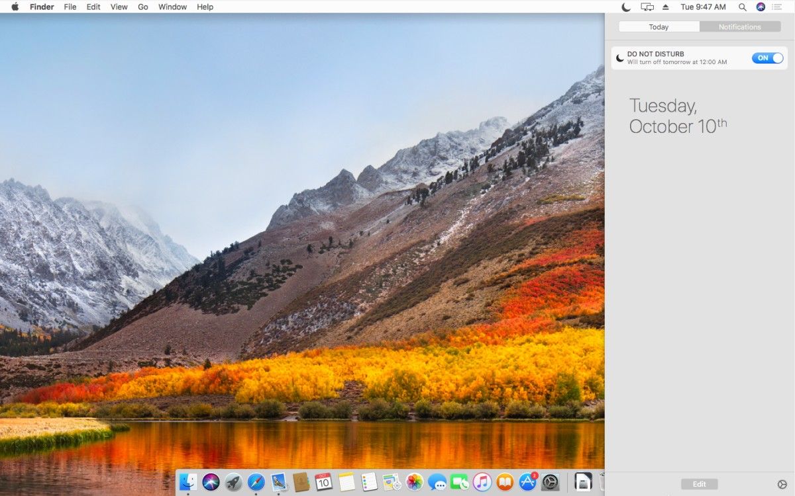Open Reminders app in the Dock
795x496 pixels.
(369, 482)
